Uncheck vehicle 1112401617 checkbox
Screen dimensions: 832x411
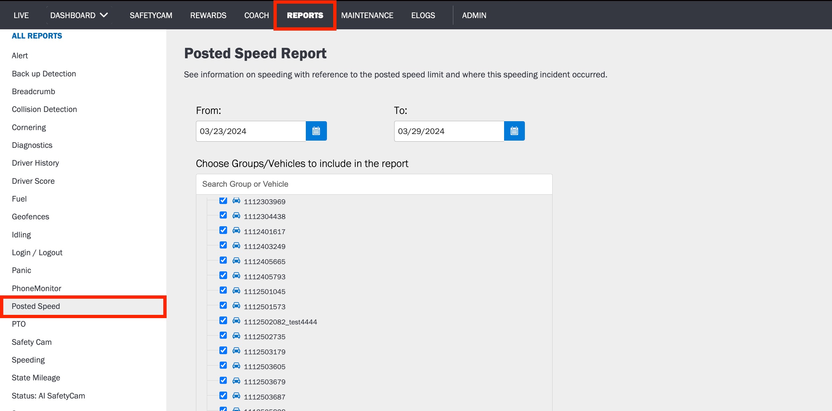[x=223, y=230]
